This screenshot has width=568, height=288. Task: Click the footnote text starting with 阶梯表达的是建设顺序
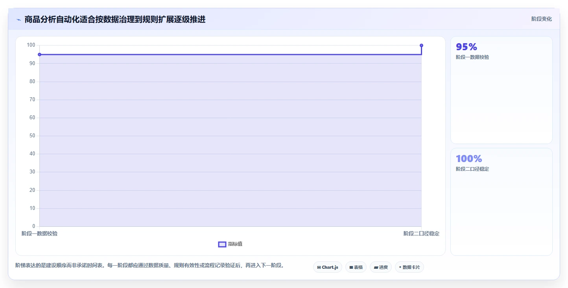149,266
